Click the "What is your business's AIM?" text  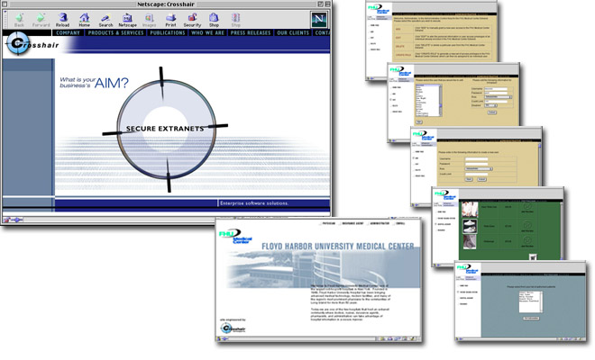pyautogui.click(x=94, y=83)
